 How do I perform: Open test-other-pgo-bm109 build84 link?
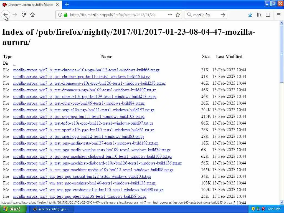[79, 103]
